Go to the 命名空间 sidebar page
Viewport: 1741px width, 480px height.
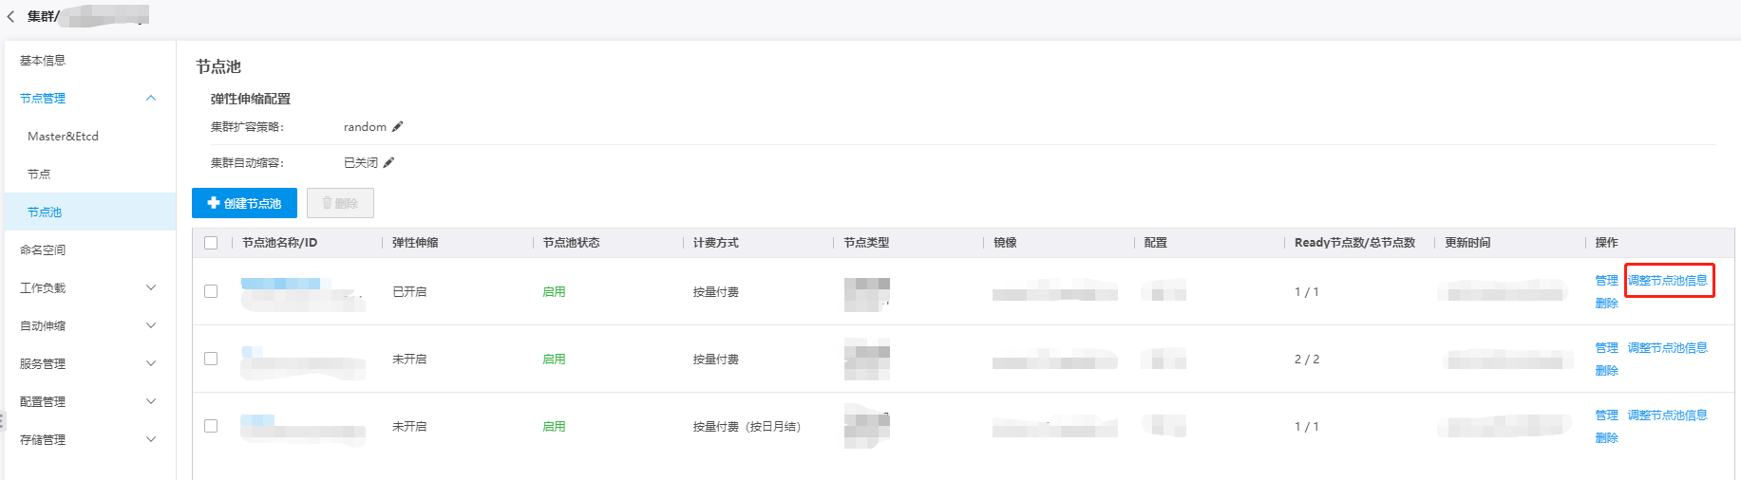pos(43,250)
